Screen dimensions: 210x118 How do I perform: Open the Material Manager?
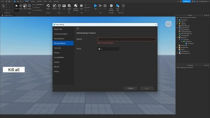tap(76, 7)
